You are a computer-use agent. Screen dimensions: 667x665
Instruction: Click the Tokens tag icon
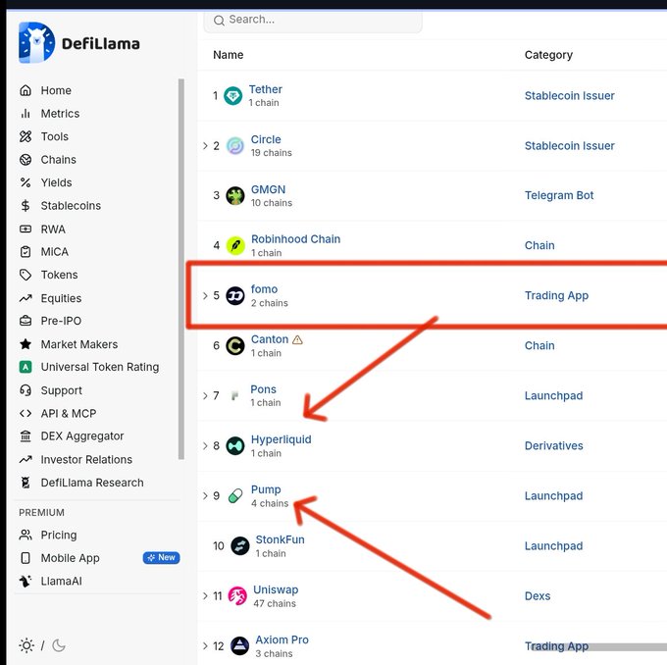[26, 275]
